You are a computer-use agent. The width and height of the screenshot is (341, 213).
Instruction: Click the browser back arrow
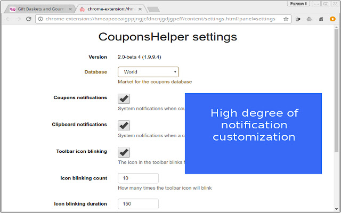coord(9,19)
